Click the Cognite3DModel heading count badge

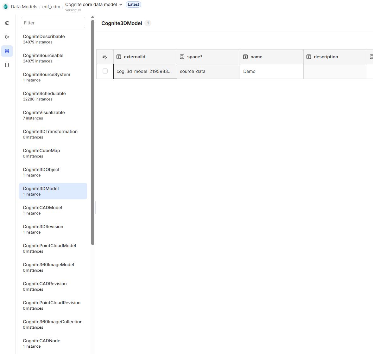point(148,23)
